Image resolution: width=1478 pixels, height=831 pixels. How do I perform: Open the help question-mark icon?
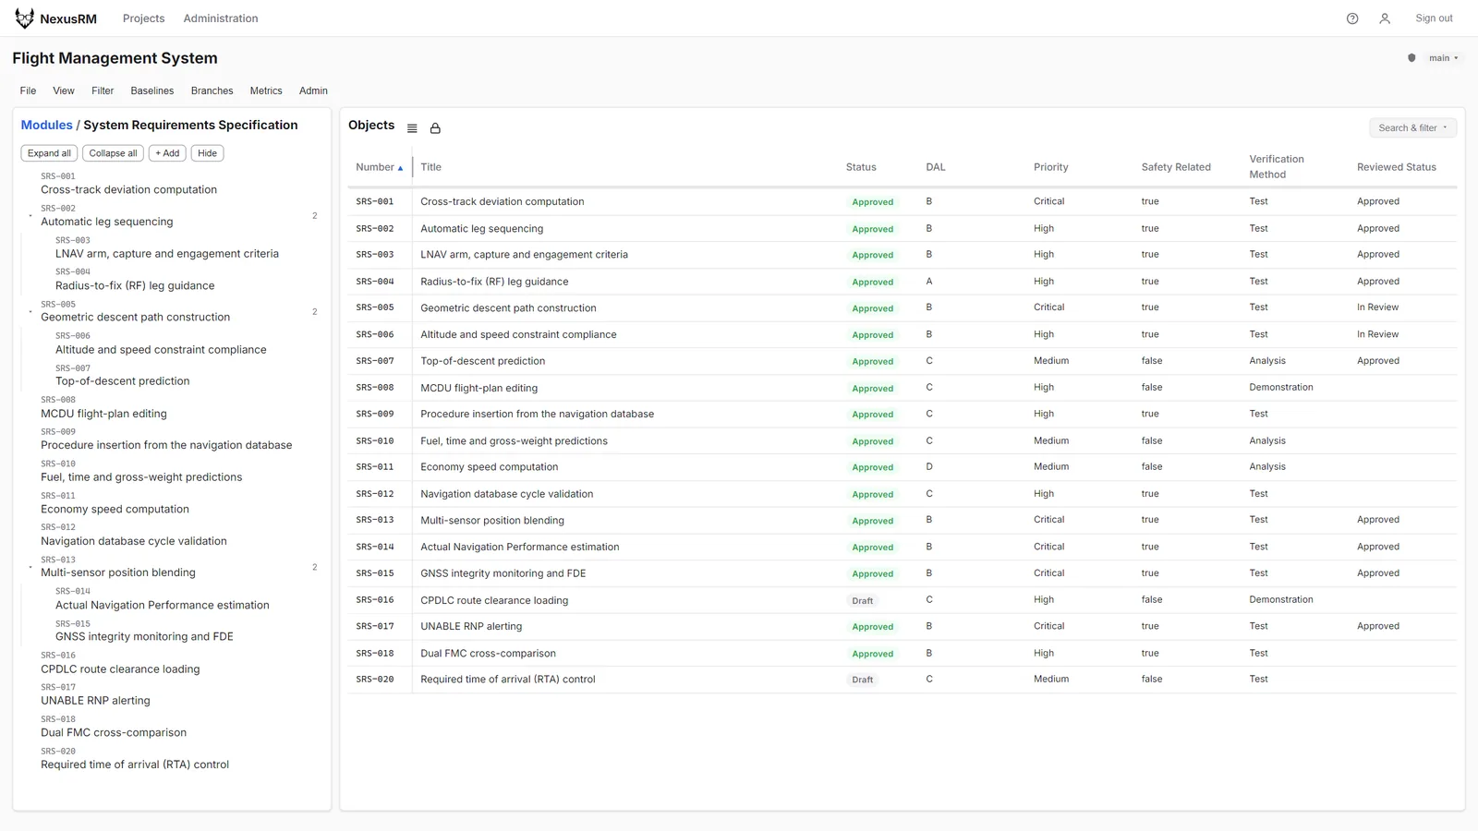coord(1352,18)
